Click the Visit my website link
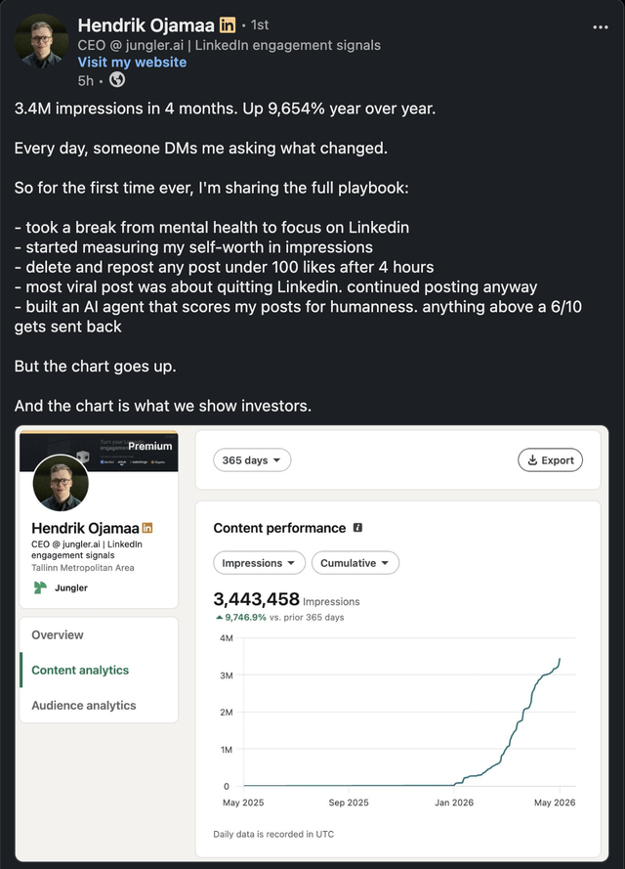This screenshot has width=625, height=869. (132, 63)
